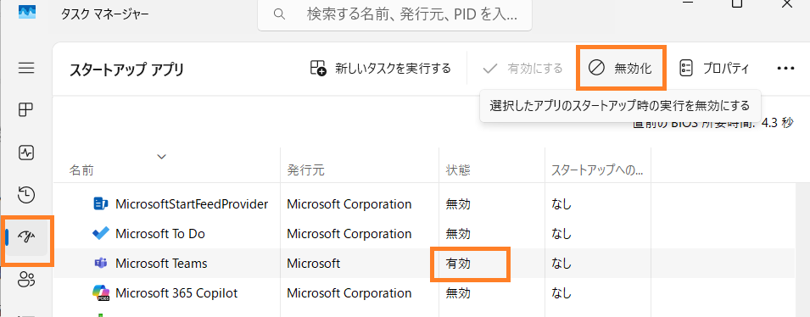810x317 pixels.
Task: Click the sort chevron above 名前 column
Action: coord(162,157)
